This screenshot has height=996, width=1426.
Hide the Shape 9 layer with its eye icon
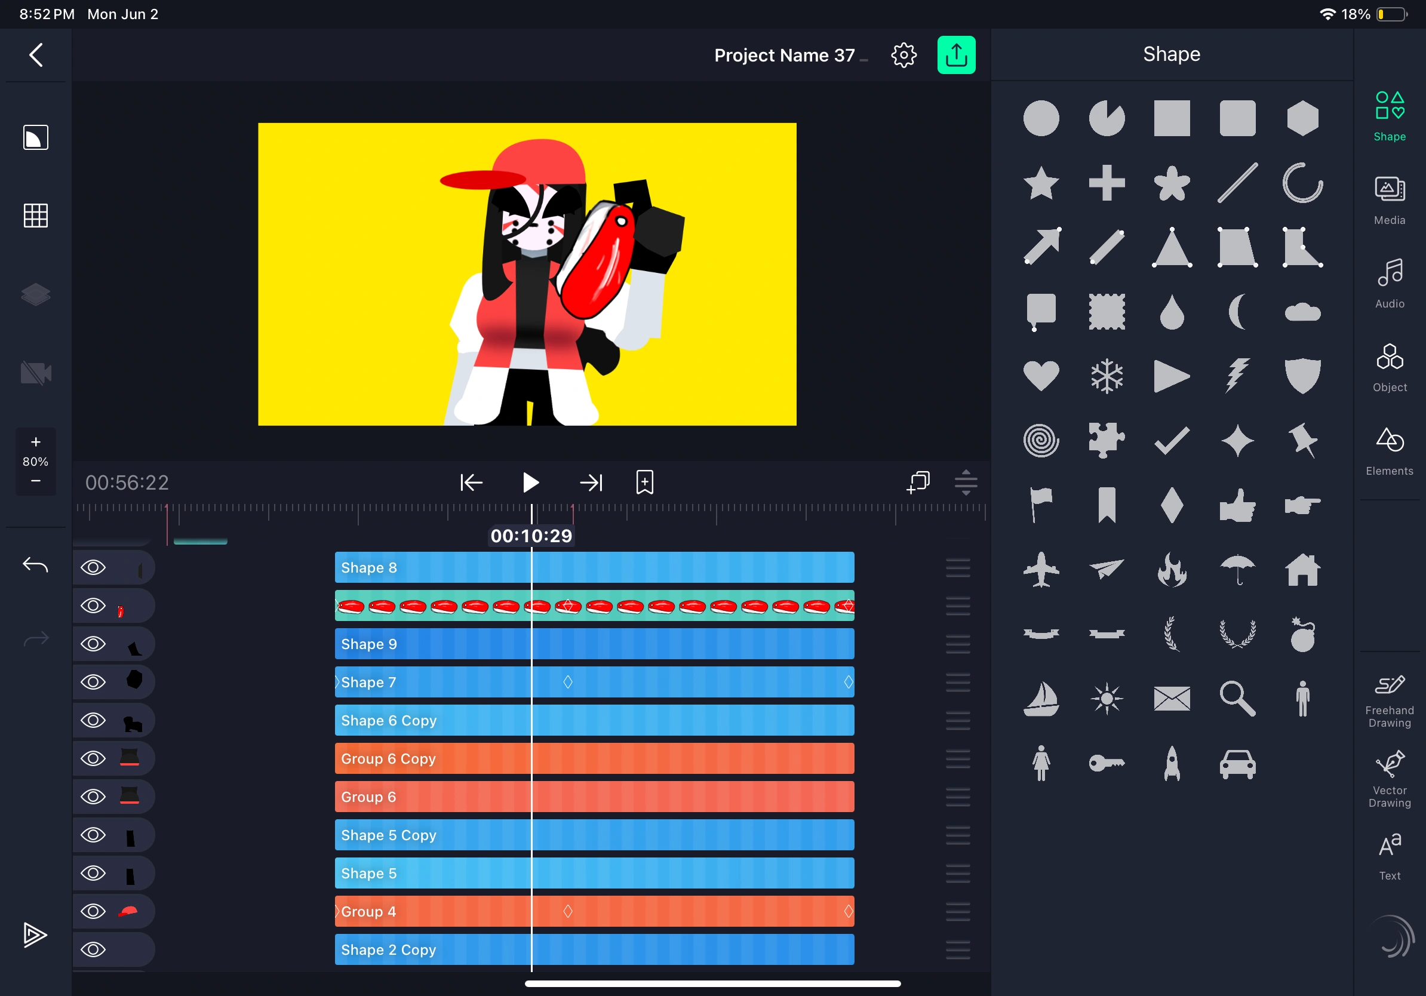93,644
